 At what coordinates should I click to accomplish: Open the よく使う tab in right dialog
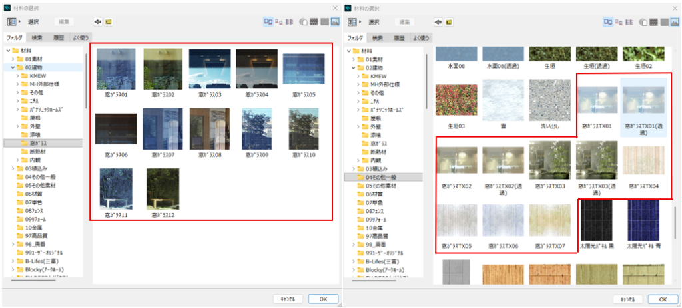[421, 37]
